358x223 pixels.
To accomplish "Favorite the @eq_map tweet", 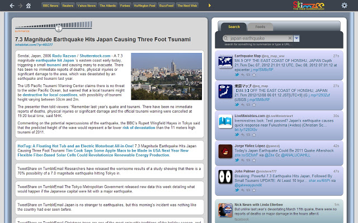I will coord(254,105).
